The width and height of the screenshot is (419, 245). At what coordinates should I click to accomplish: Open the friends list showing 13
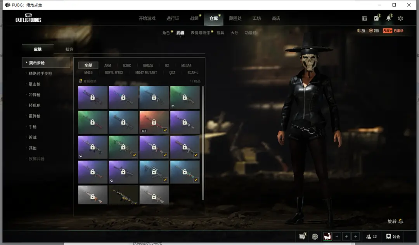[371, 236]
